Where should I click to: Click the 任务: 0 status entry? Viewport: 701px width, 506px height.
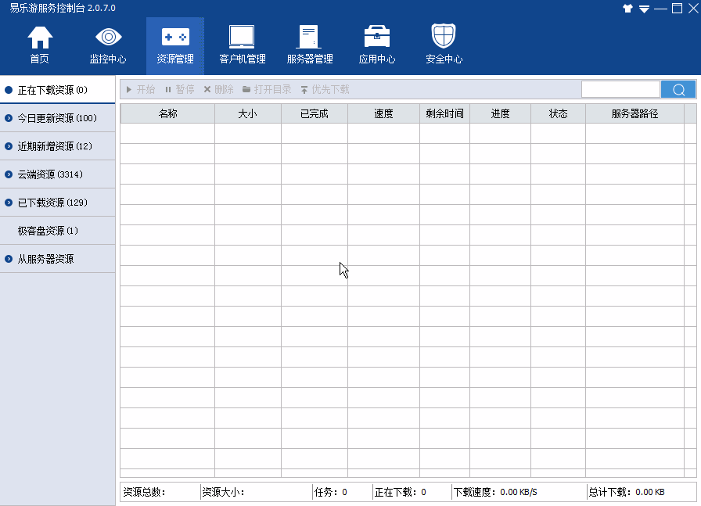coord(330,492)
